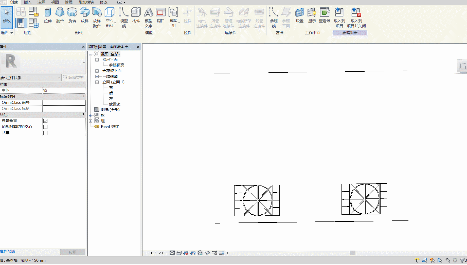Select the 模型文字 (Model Text) tool
This screenshot has width=467, height=265.
[x=149, y=17]
